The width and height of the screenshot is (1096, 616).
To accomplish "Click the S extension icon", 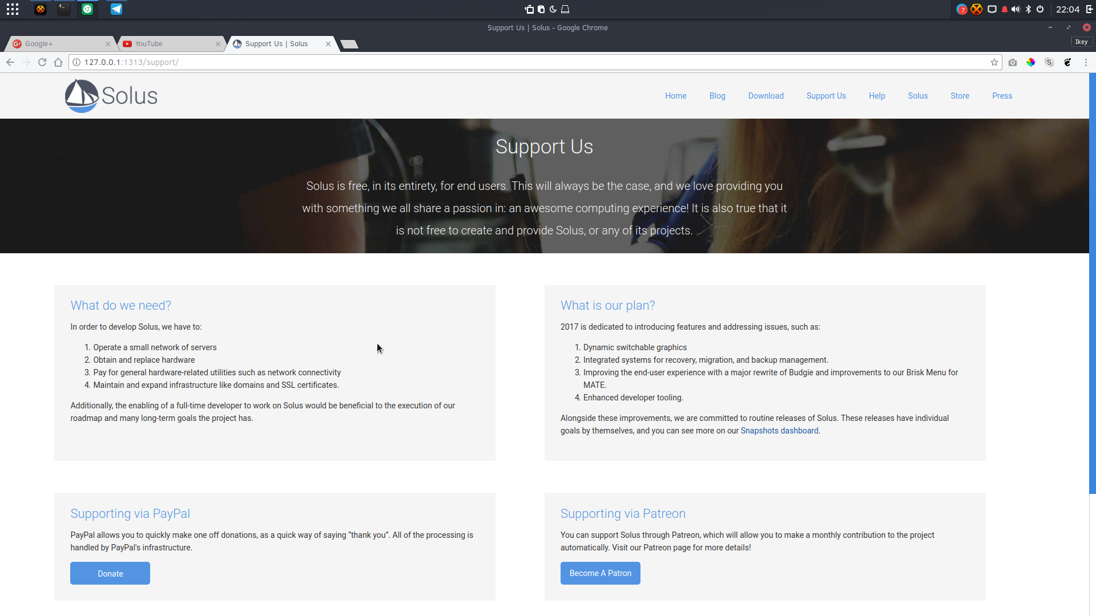I will (1049, 62).
